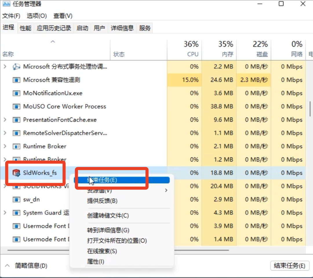313x278 pixels.
Task: Click the MoUSO Core Worker Process icon
Action: click(x=17, y=106)
